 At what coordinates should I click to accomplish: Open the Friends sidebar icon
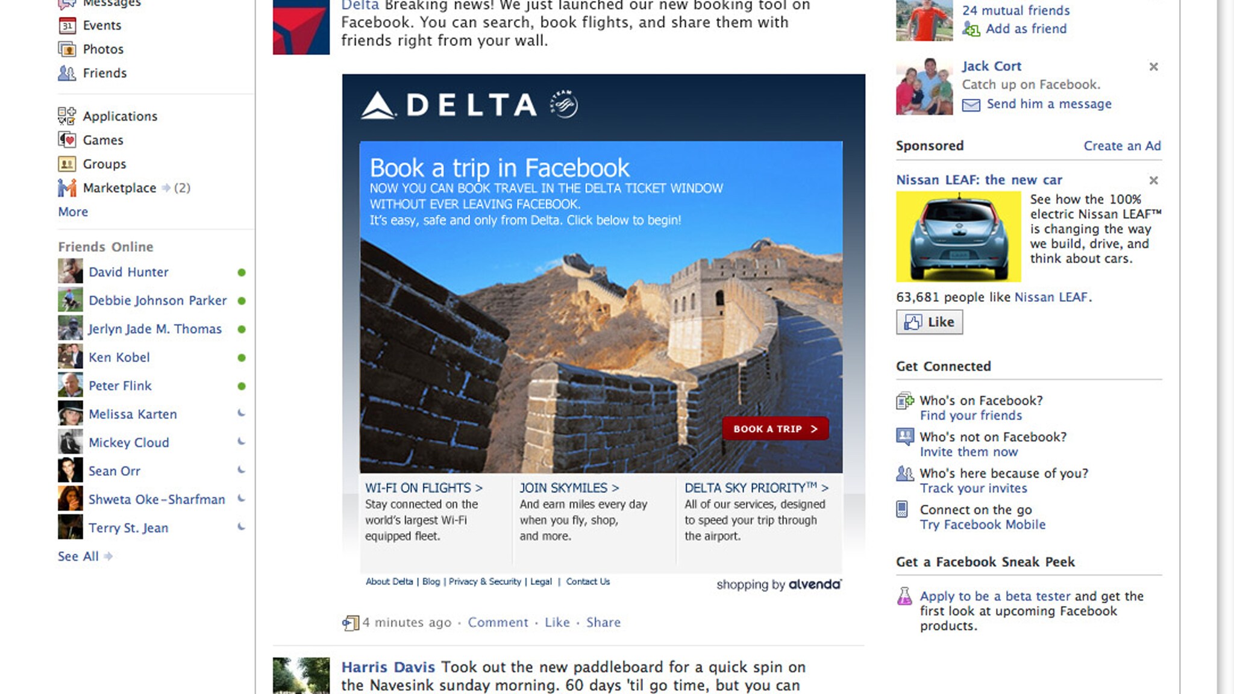(x=67, y=73)
